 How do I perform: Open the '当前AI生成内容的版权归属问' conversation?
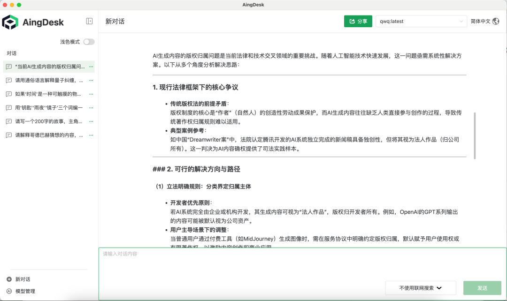[x=49, y=67]
